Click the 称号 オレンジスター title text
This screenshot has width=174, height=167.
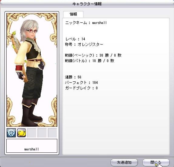[84, 44]
